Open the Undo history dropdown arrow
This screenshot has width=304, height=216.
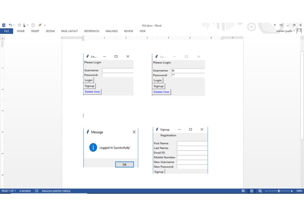[14, 25]
